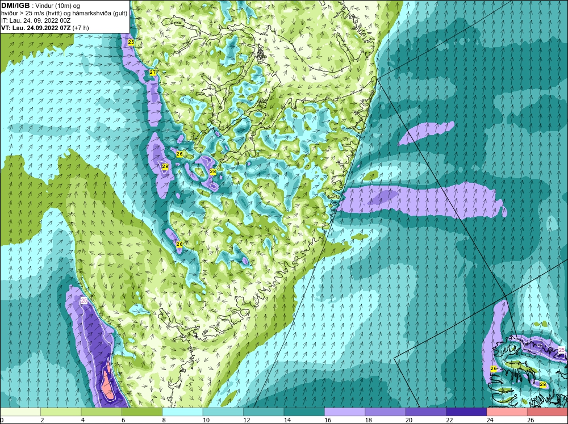Click the yellow "25" gust marker near top coast
Viewport: 568px width, 424px height.
(131, 43)
